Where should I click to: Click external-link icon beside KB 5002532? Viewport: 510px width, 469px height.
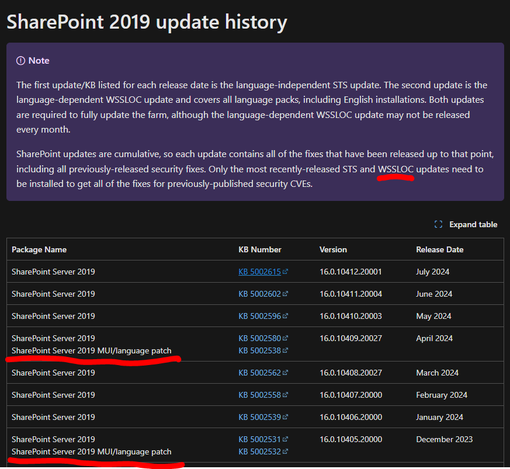(285, 451)
